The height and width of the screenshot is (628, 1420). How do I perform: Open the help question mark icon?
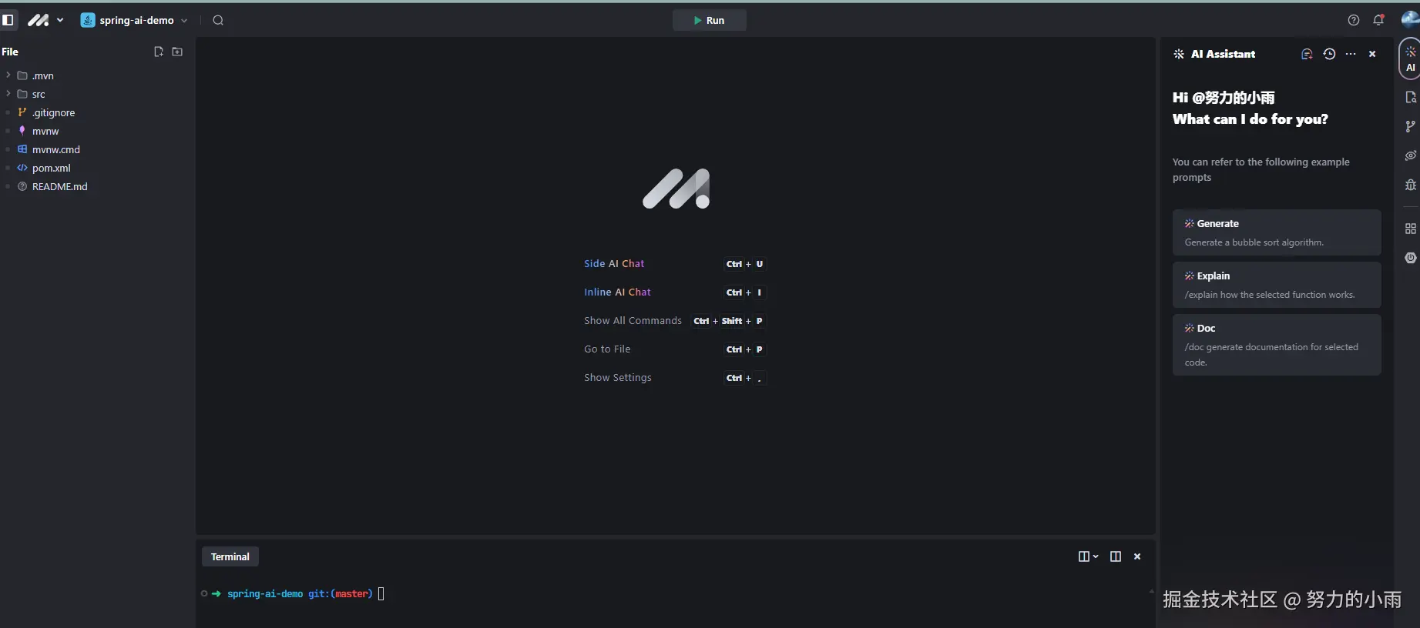pos(1354,20)
